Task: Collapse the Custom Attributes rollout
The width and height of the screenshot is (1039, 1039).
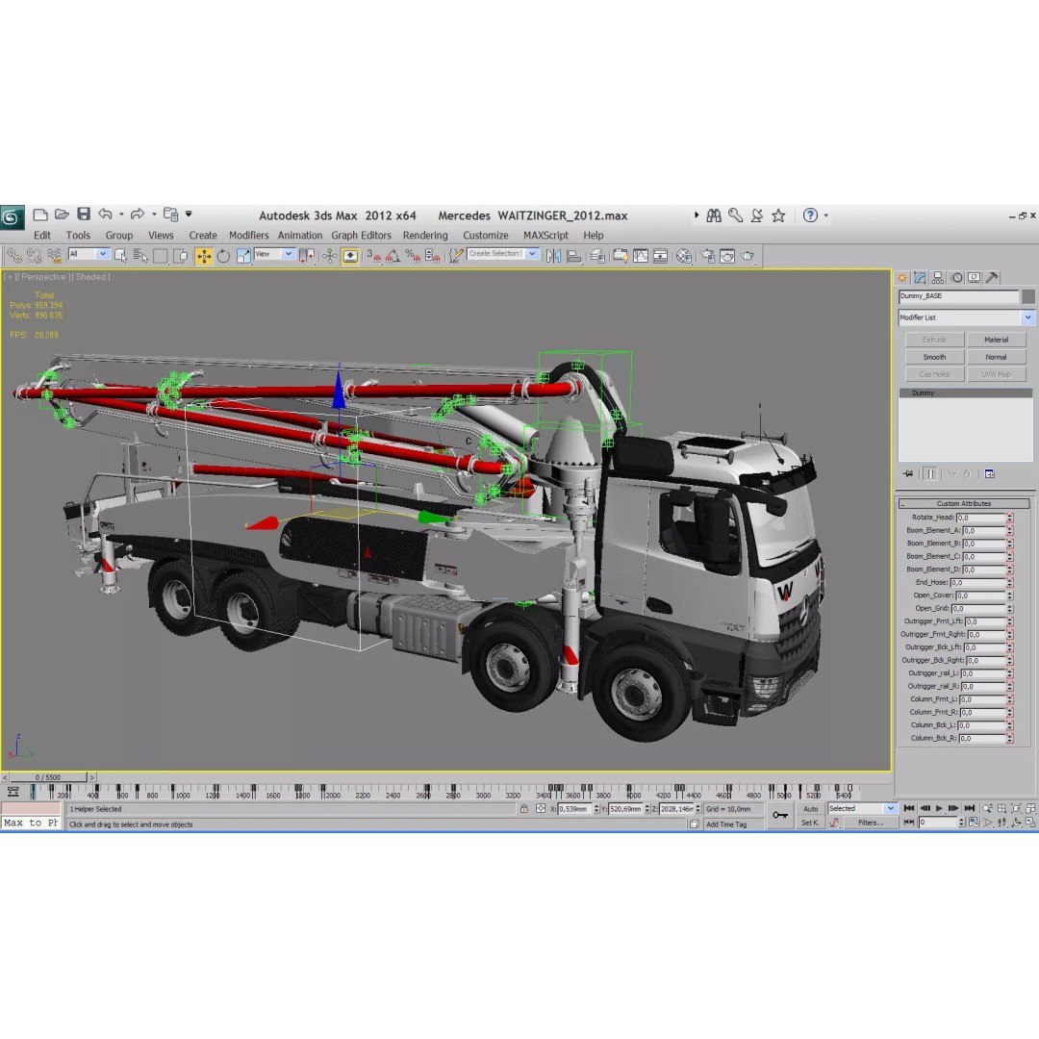Action: point(963,503)
